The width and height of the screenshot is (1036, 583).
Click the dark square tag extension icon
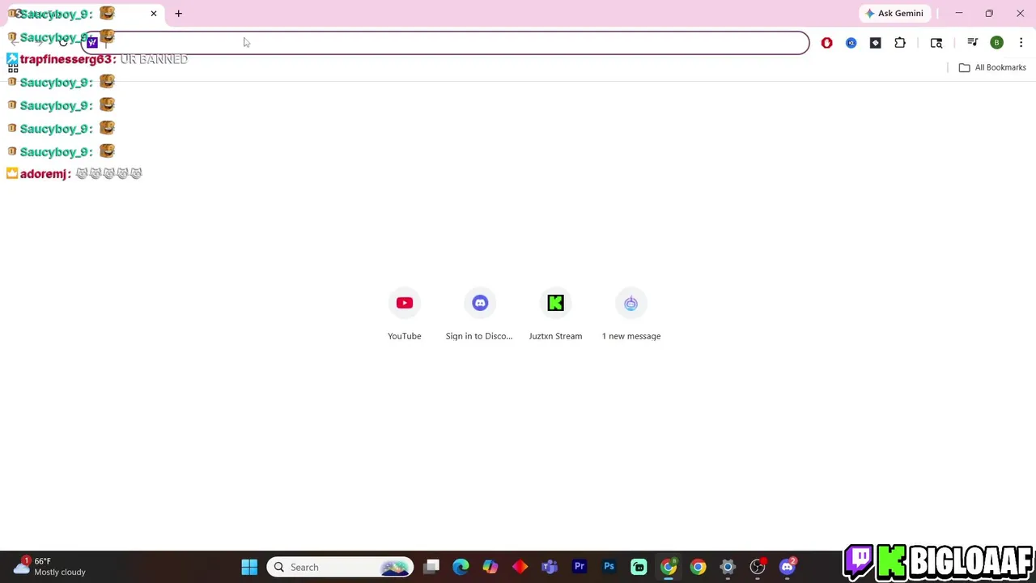point(875,43)
